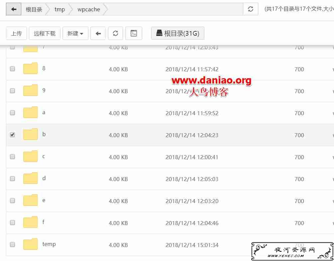334x261 pixels.
Task: Click date 2018/12/14 12:00:41
Action: 192,157
